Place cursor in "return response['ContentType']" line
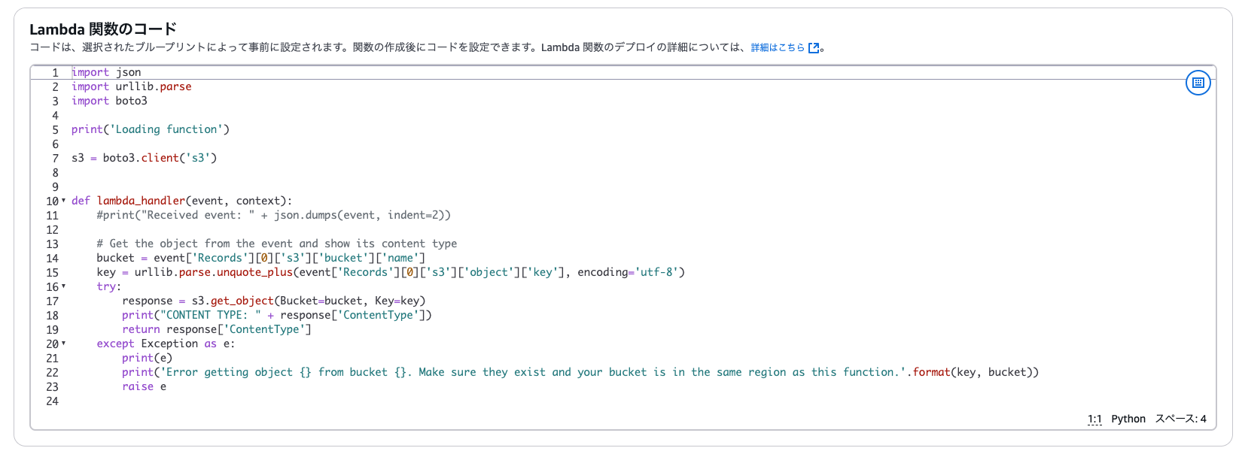1239x451 pixels. [x=217, y=329]
